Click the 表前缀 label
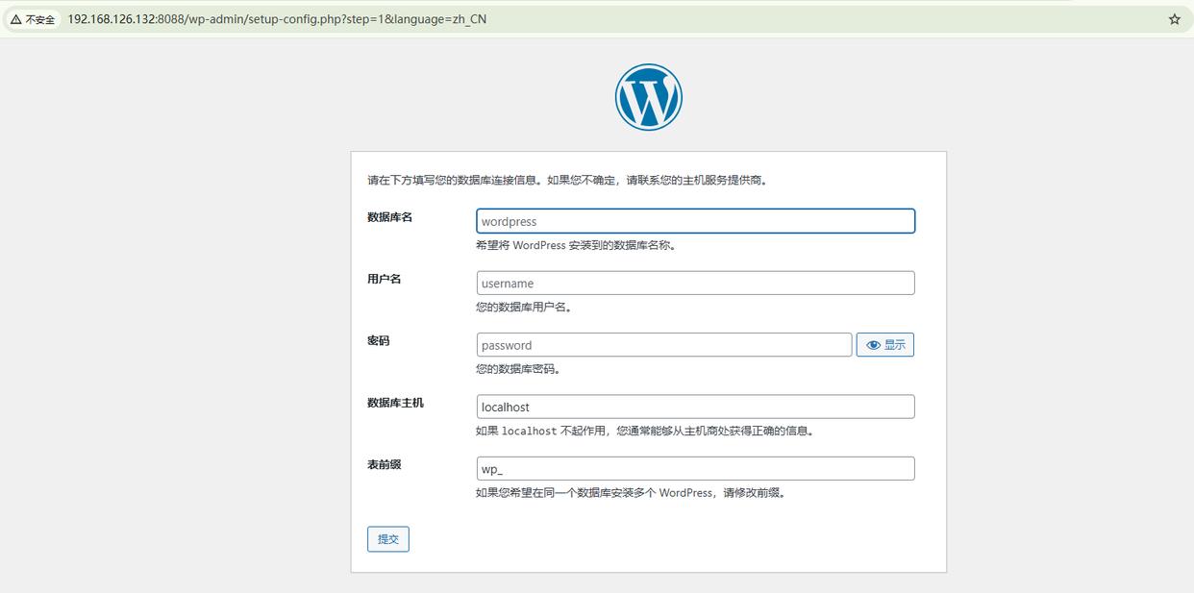Image resolution: width=1194 pixels, height=593 pixels. [x=385, y=464]
